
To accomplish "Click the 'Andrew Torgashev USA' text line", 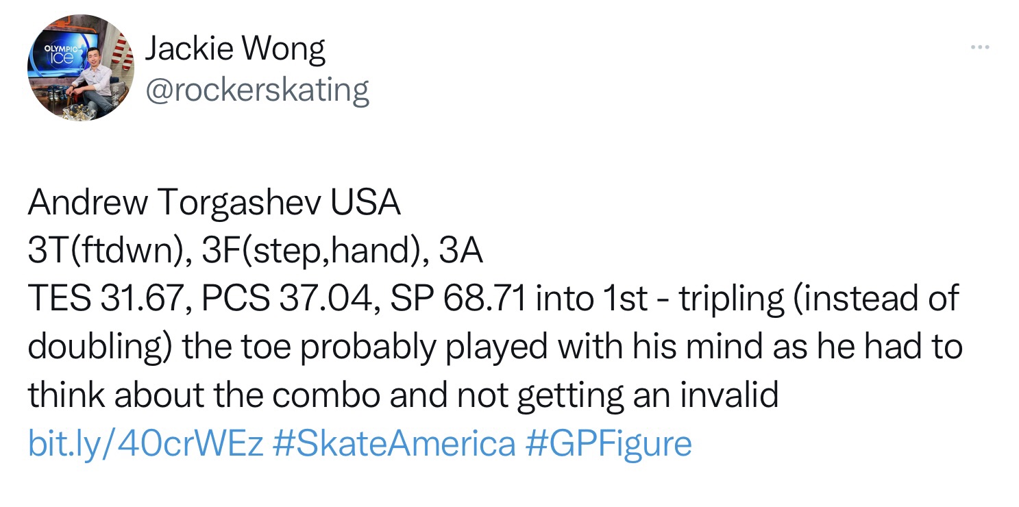I will pyautogui.click(x=214, y=203).
